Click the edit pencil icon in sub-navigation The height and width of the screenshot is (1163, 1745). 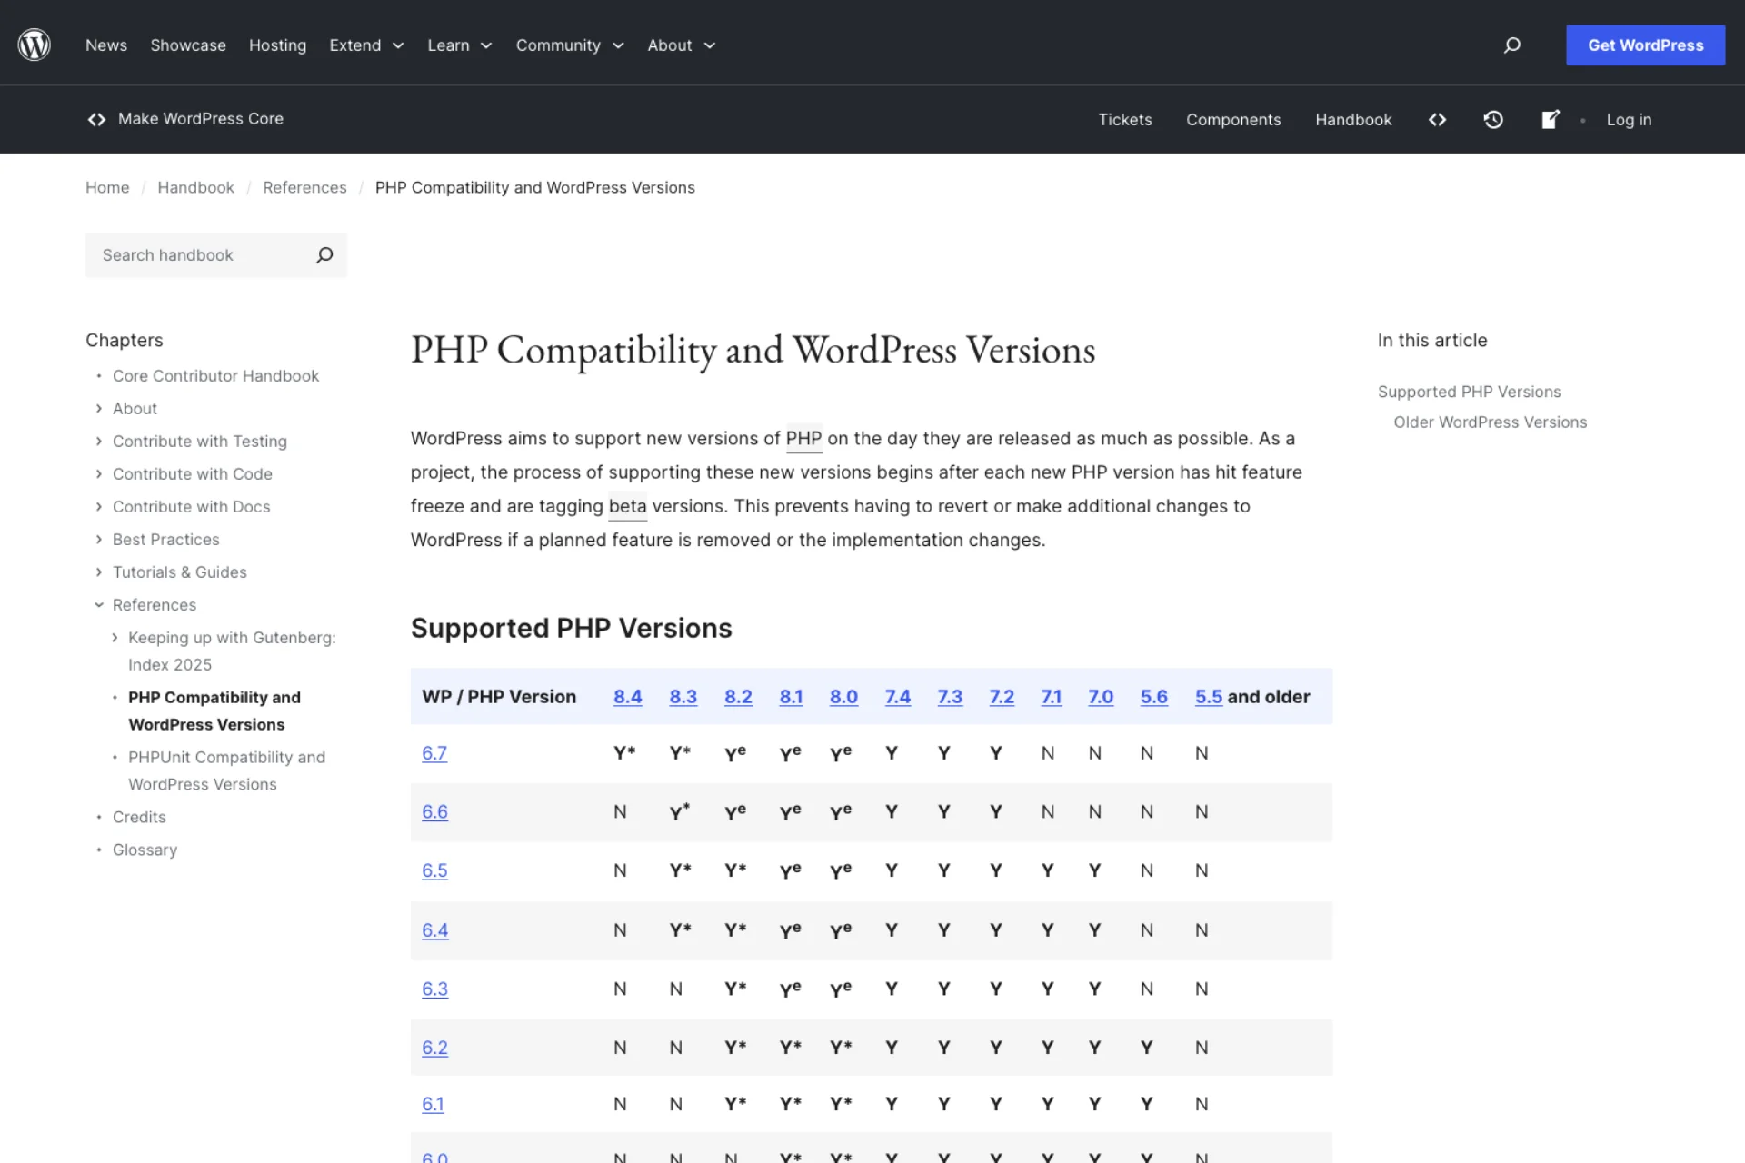click(1551, 119)
